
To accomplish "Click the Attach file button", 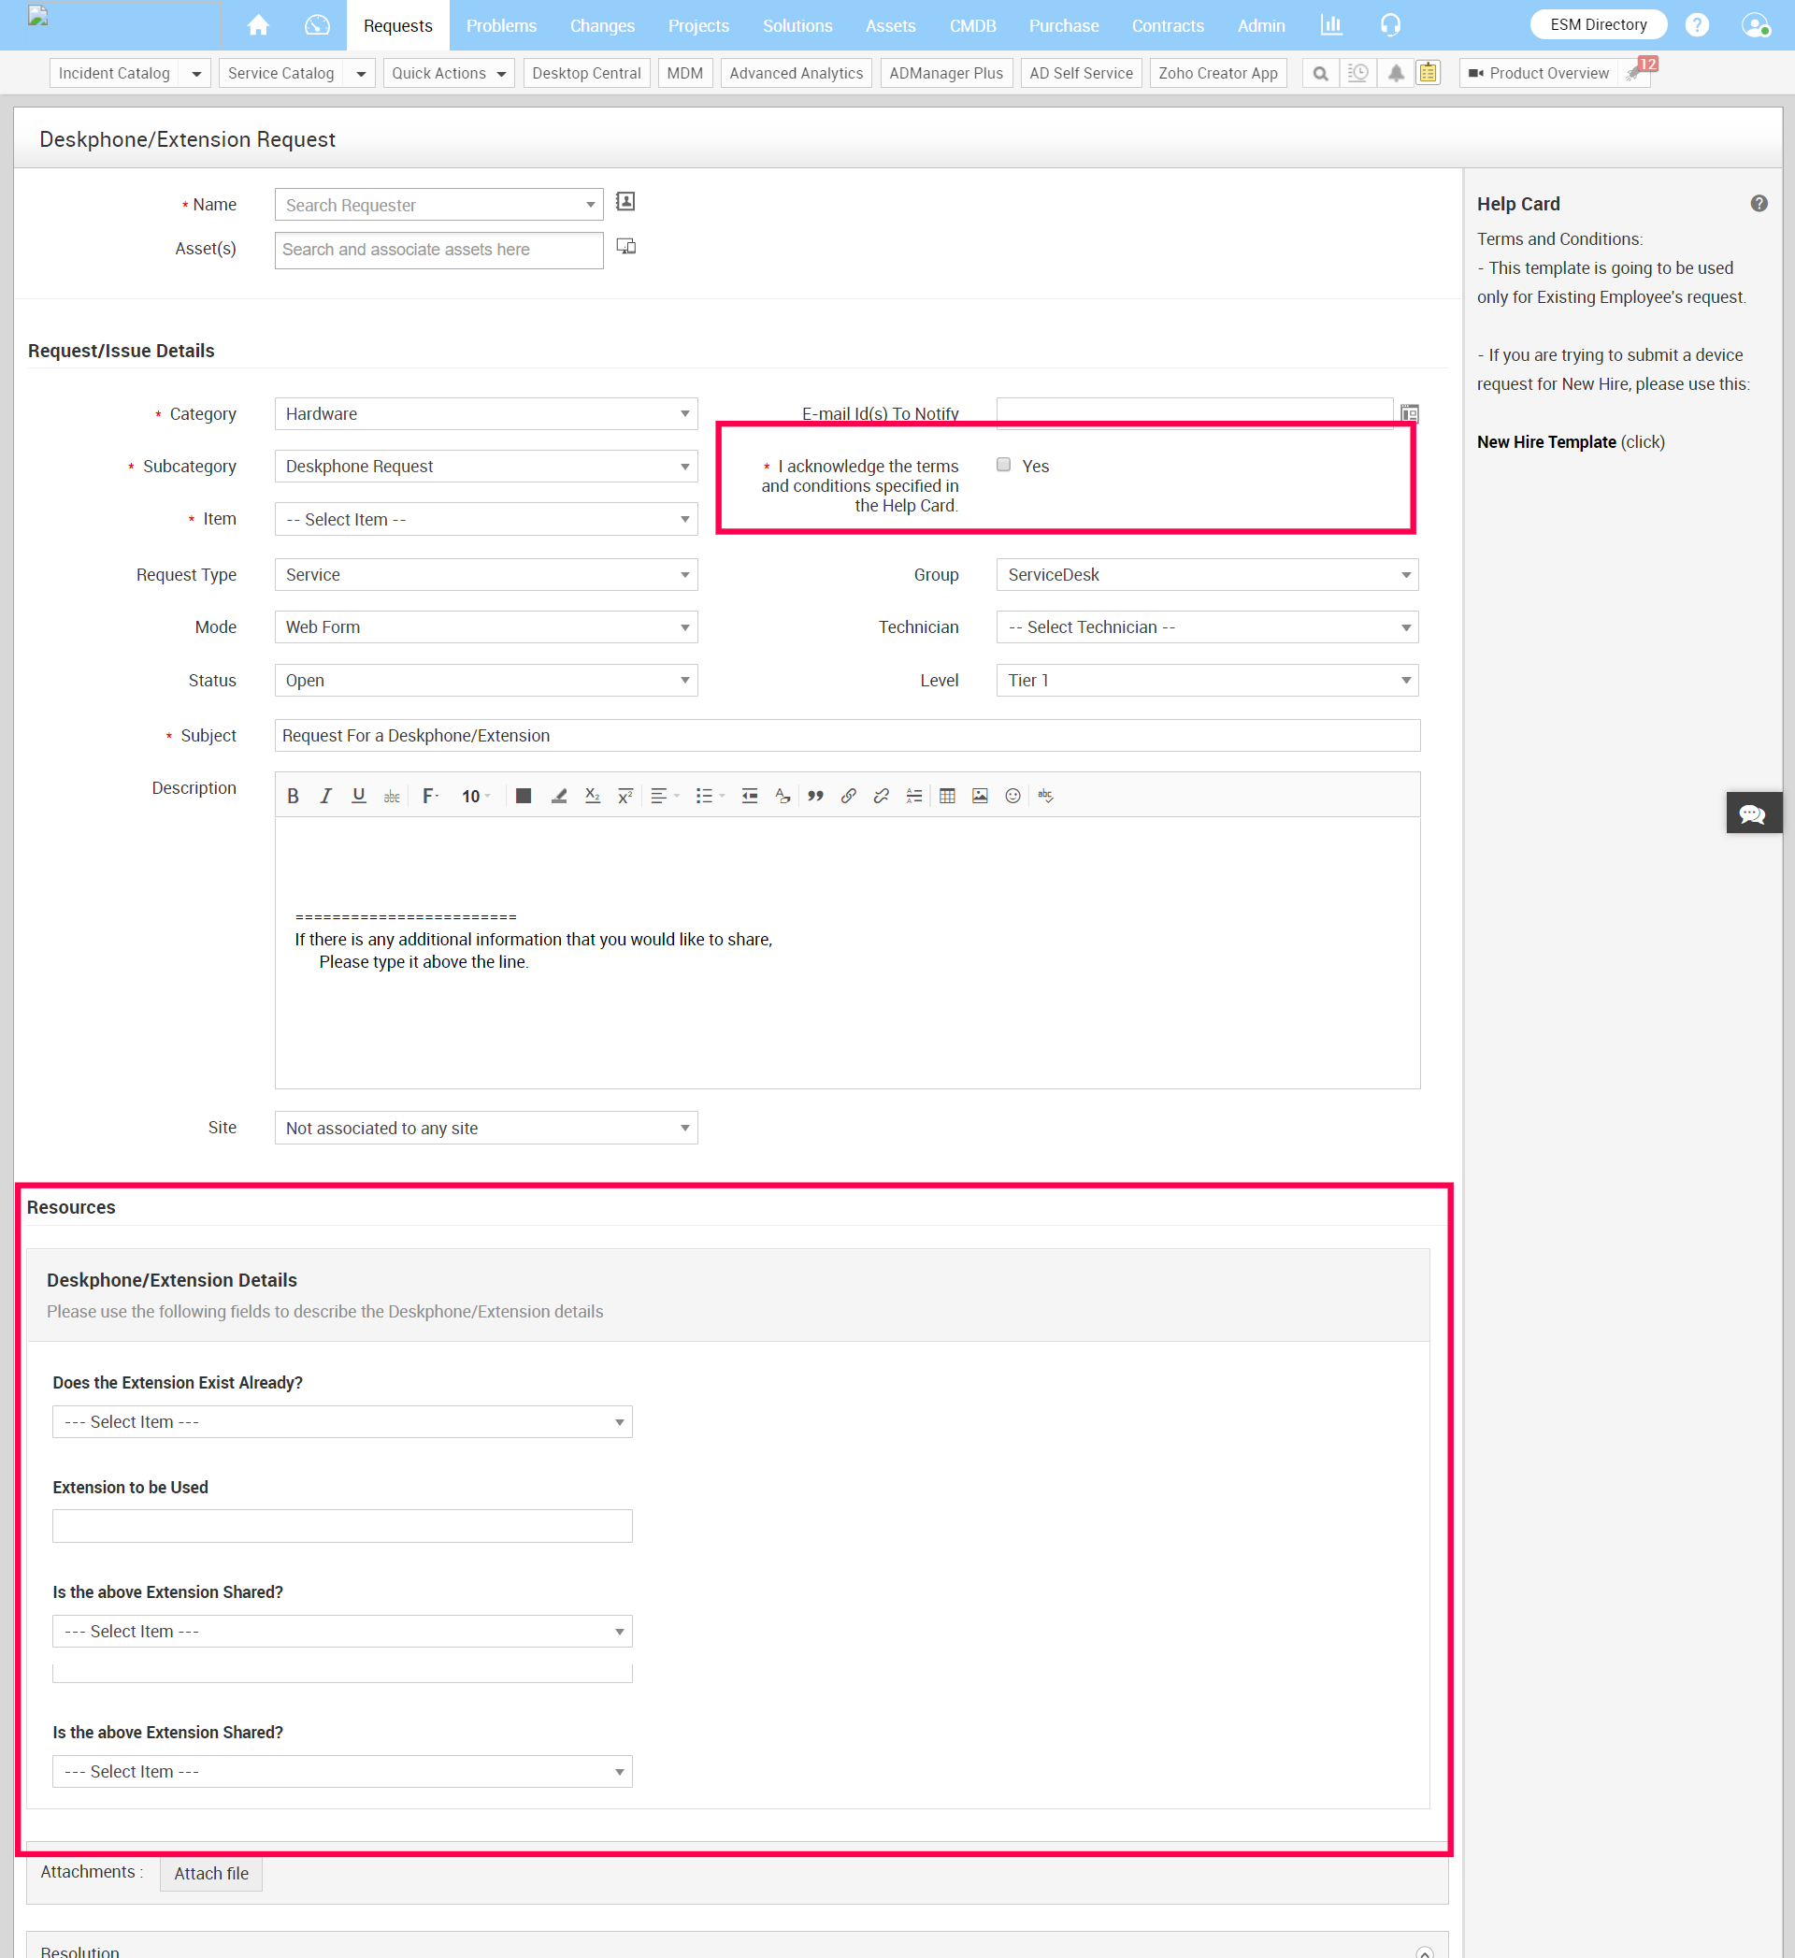I will [x=210, y=1873].
